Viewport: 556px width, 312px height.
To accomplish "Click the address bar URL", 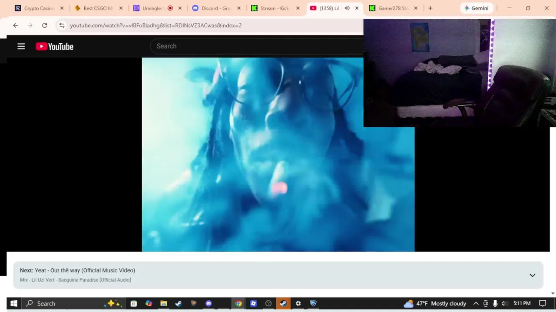I will [x=156, y=26].
